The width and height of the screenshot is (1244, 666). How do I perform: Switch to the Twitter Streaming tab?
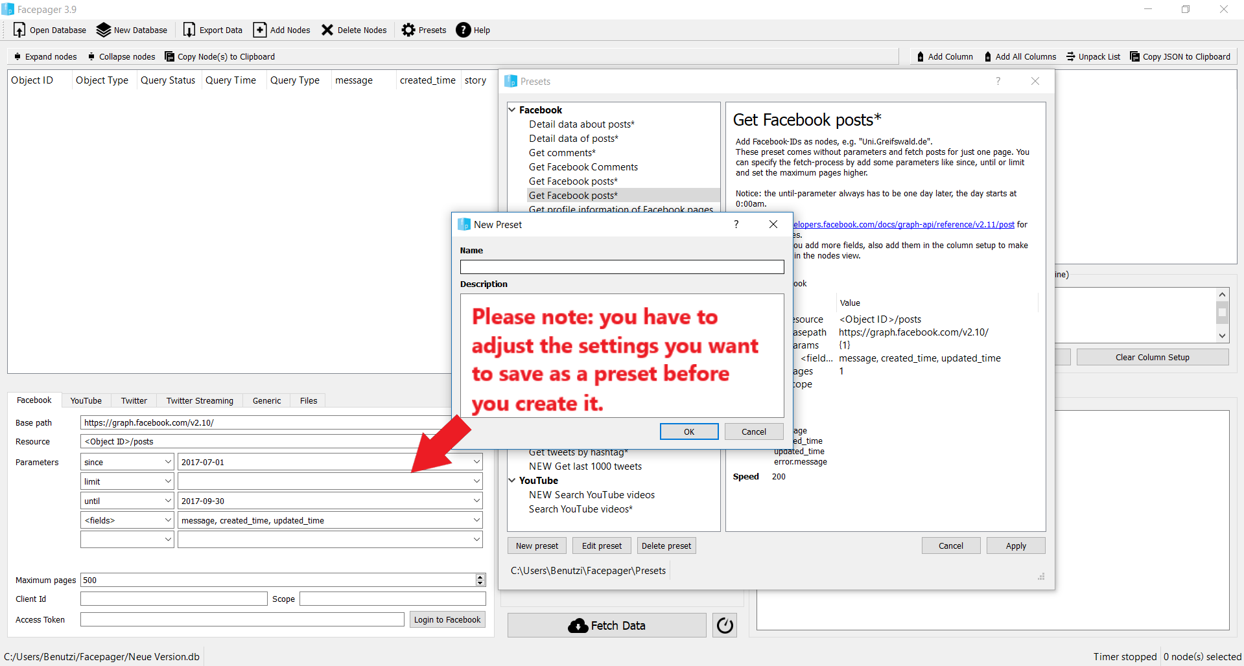(200, 400)
